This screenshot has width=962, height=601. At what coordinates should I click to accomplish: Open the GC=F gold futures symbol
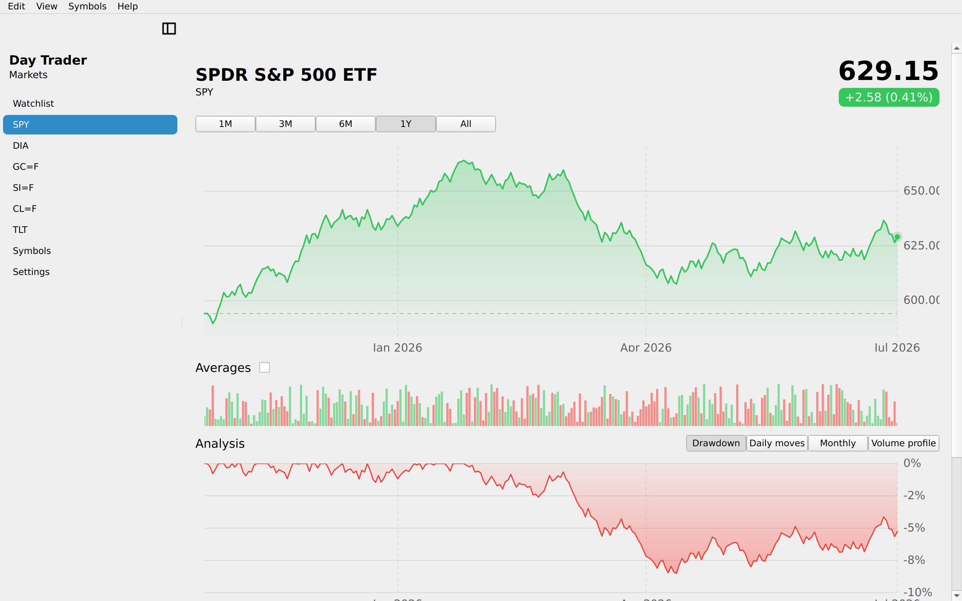pos(90,167)
